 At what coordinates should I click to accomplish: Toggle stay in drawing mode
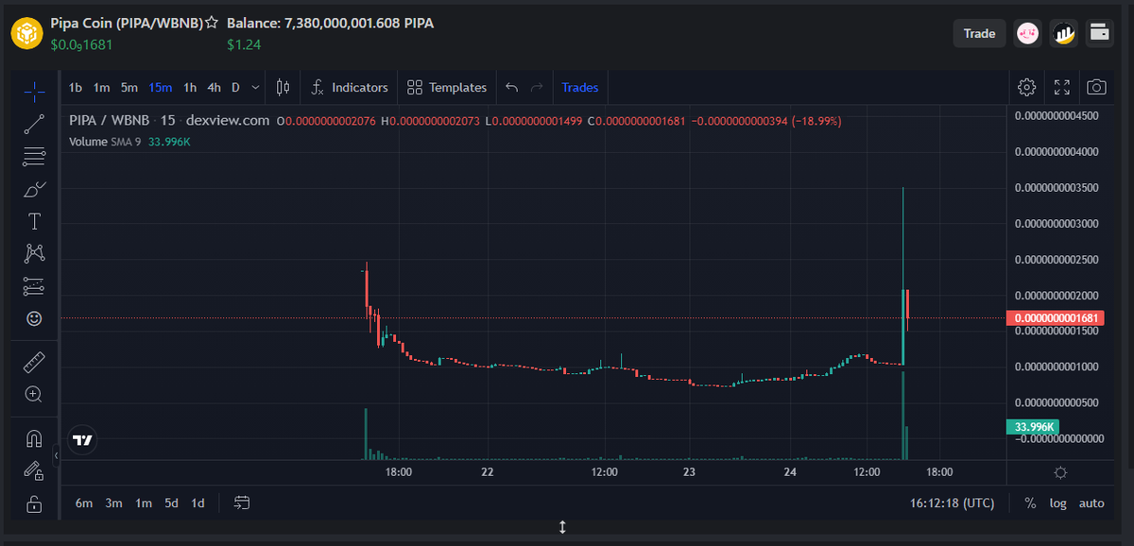point(34,470)
